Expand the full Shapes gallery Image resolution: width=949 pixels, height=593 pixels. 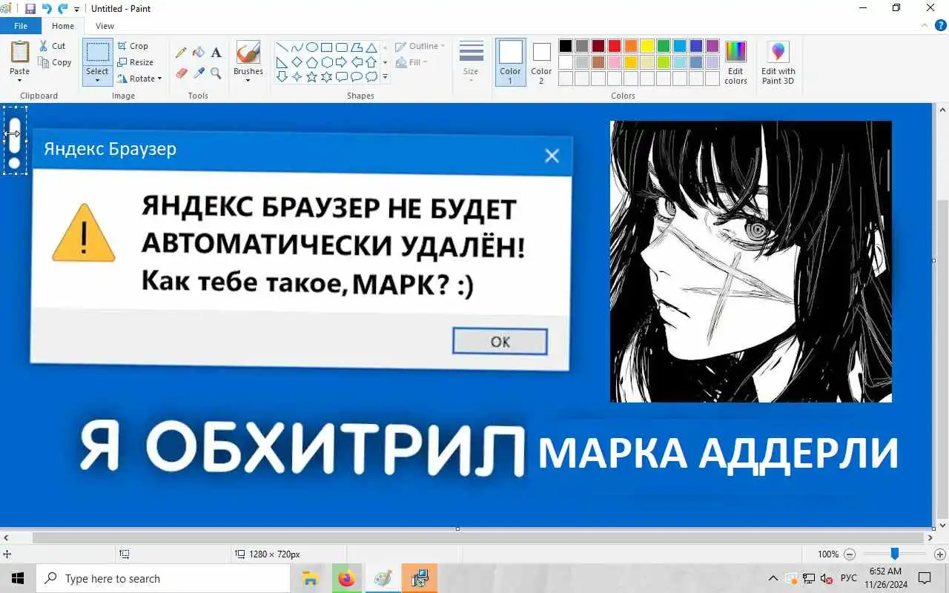click(x=385, y=77)
